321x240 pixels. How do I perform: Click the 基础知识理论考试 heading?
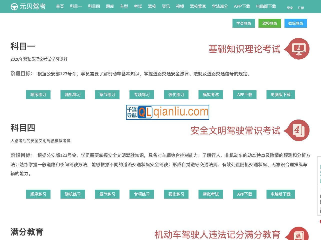coord(244,49)
